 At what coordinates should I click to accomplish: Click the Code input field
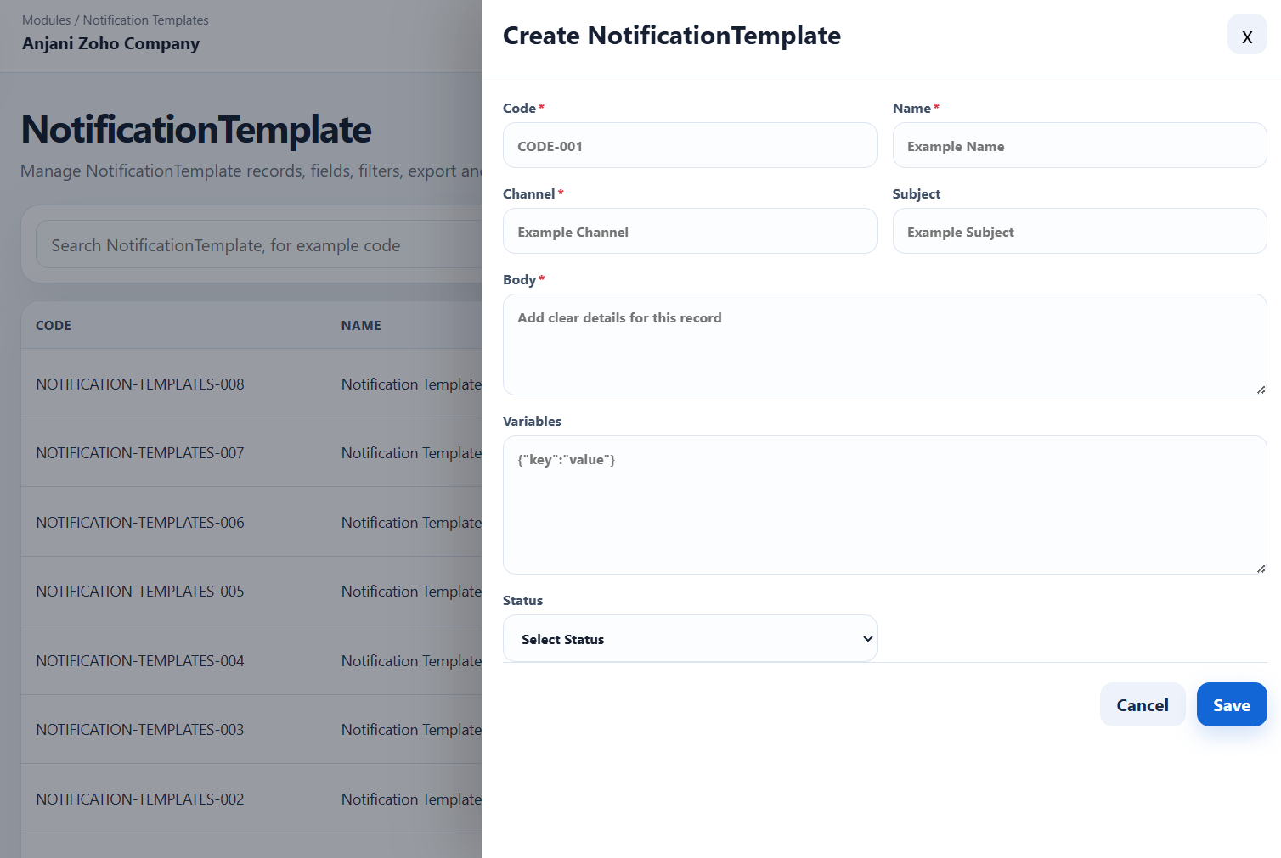point(690,145)
